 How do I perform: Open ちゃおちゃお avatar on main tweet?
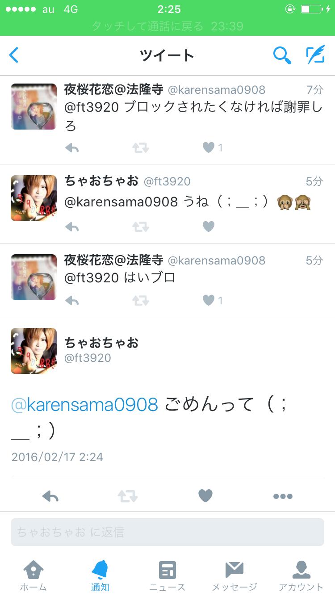34,351
